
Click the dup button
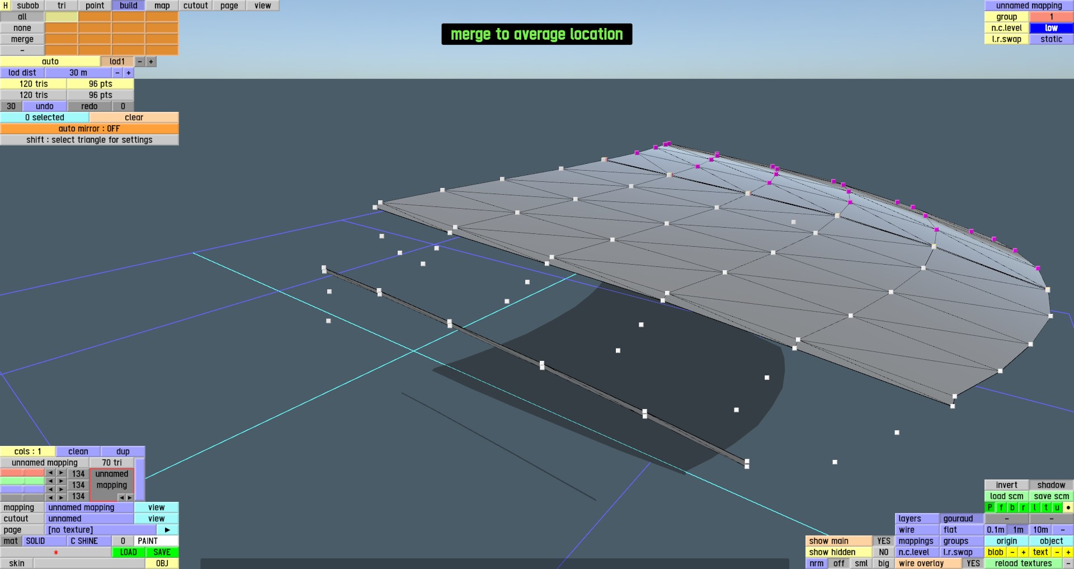point(123,452)
